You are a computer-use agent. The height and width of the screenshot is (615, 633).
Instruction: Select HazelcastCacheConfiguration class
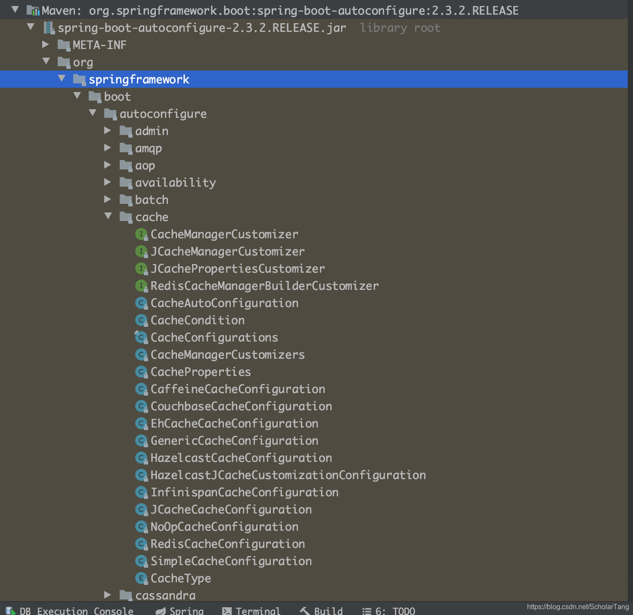tap(242, 458)
